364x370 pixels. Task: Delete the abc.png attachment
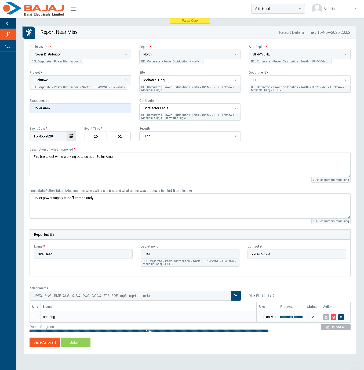click(x=333, y=317)
